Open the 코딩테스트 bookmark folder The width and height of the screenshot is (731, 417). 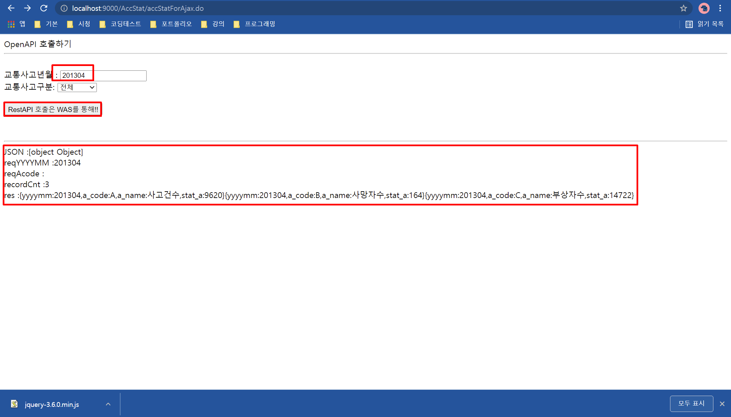[121, 24]
